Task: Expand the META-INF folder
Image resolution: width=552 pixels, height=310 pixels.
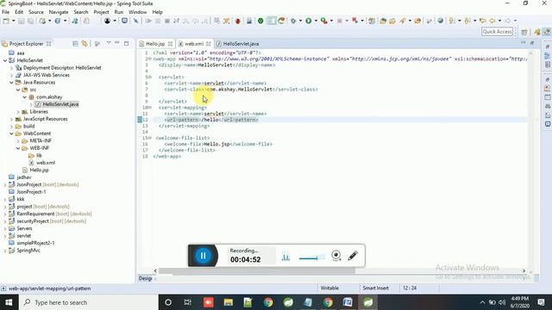Action: point(18,141)
